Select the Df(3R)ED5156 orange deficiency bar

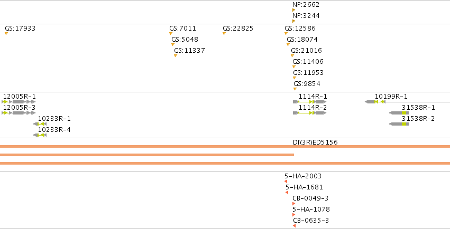tap(225, 147)
